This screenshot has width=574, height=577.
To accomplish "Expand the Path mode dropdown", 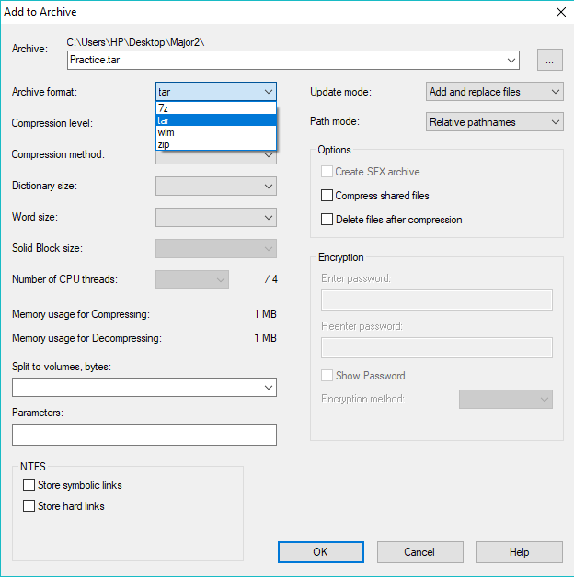I will (x=495, y=122).
